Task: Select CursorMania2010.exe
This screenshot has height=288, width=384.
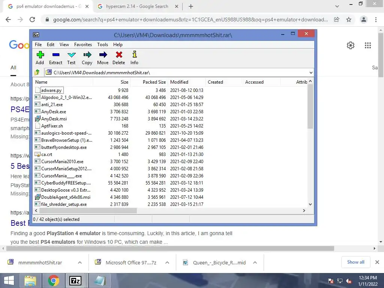Action: pyautogui.click(x=62, y=162)
